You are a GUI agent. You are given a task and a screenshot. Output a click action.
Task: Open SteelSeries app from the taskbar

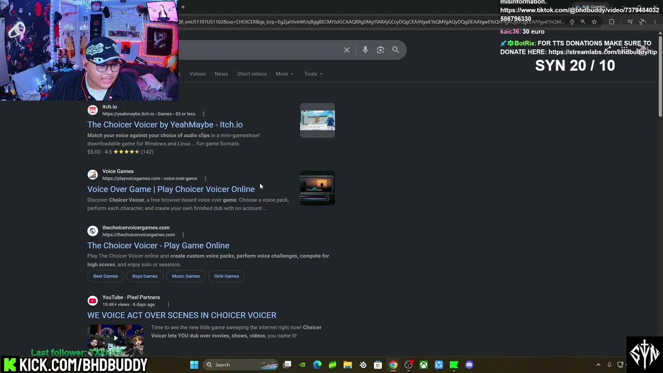363,365
